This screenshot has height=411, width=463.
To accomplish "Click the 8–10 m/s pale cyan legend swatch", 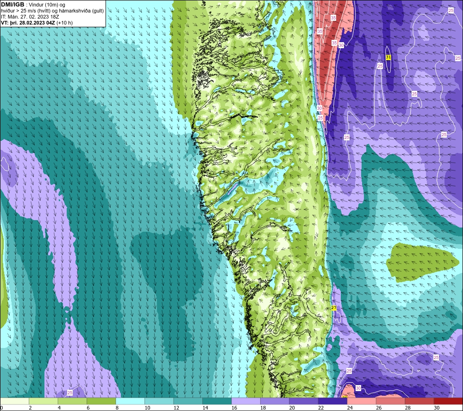I will click(x=130, y=401).
